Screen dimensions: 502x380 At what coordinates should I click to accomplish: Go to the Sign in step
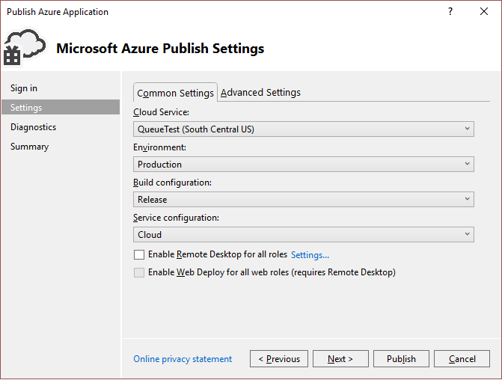24,88
